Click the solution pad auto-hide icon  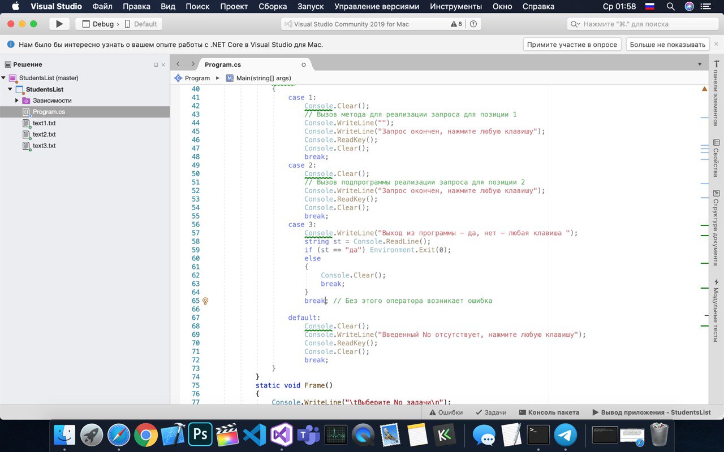pos(156,65)
